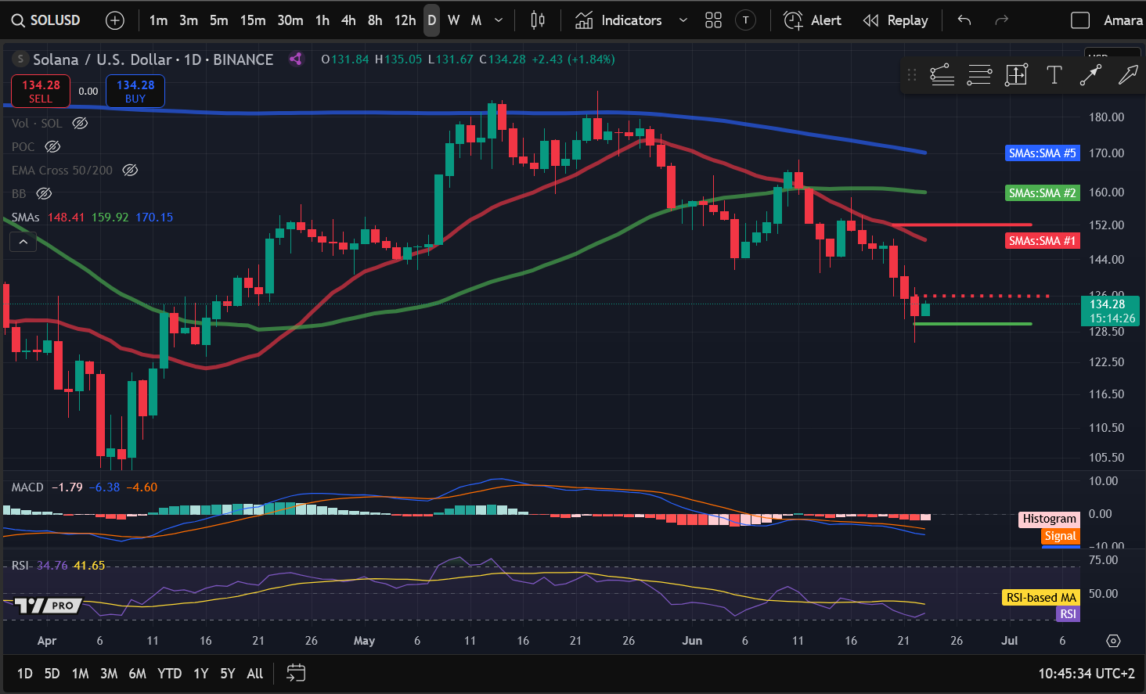Click the SMAs:SMA #1 red label
This screenshot has height=694, width=1146.
coord(1043,241)
